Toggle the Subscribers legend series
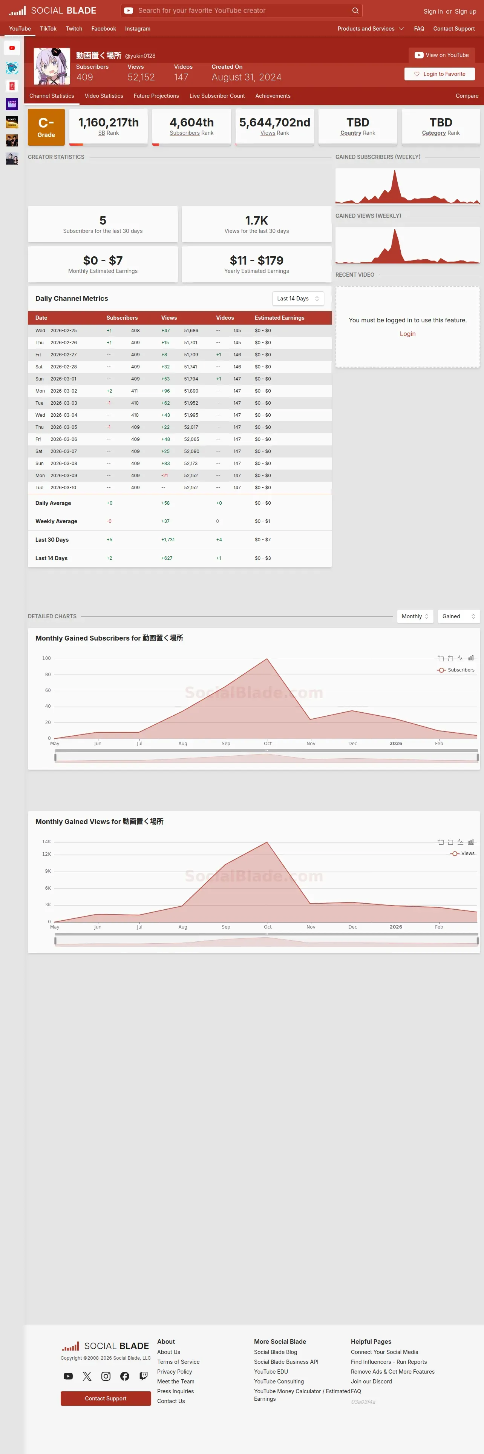 coord(456,670)
